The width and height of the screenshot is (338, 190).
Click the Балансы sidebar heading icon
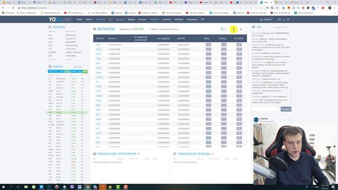[x=50, y=27]
